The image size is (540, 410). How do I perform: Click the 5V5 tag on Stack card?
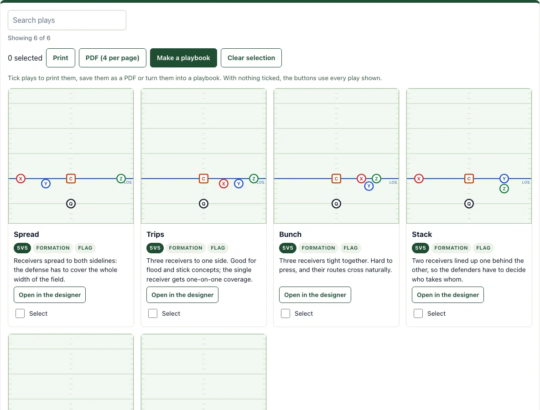click(x=421, y=248)
